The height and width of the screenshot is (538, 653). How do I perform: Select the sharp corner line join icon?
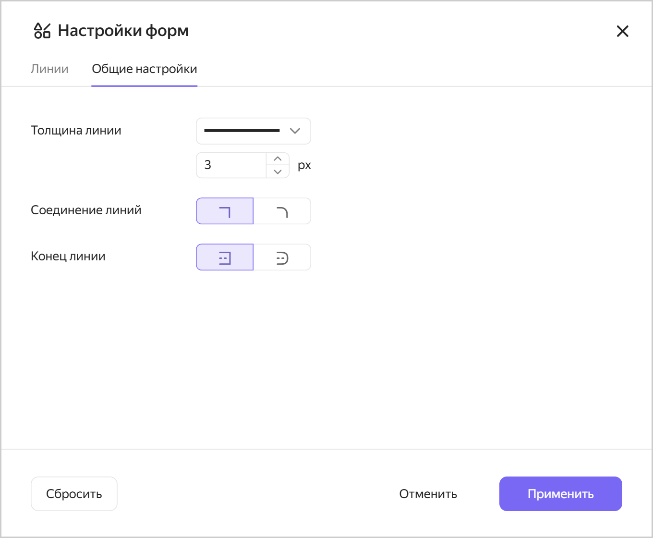[224, 210]
